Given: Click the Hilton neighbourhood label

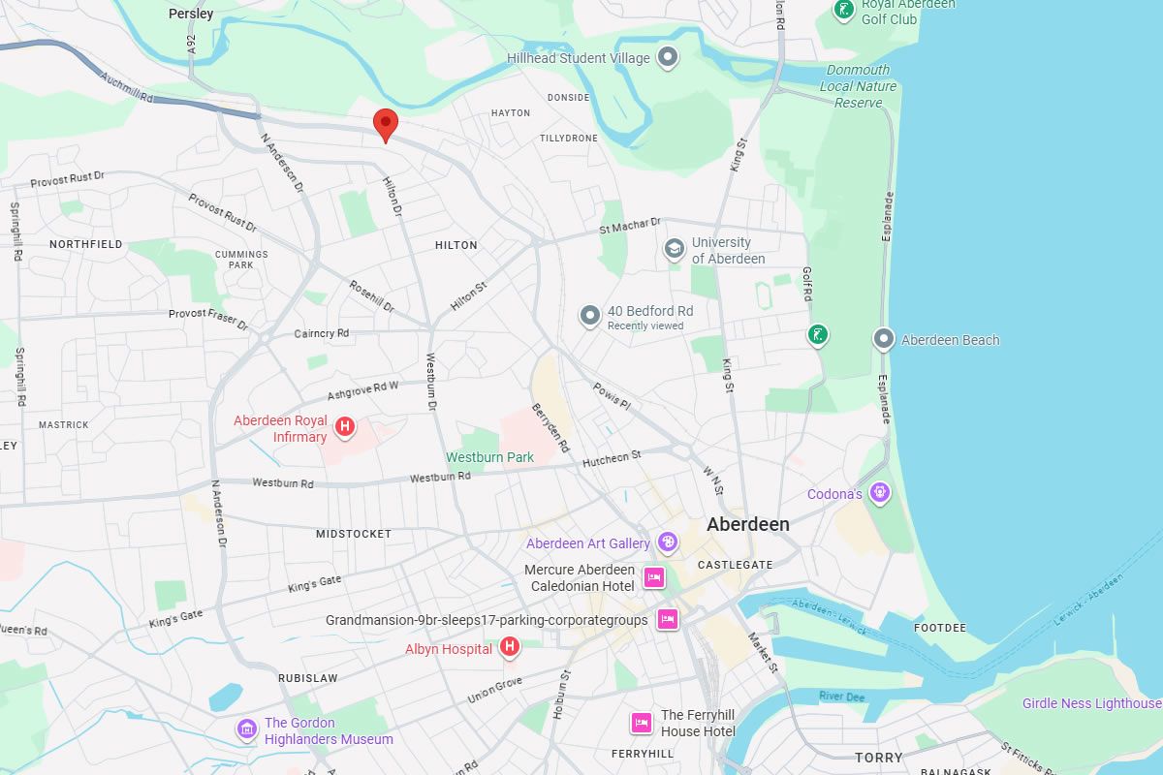Looking at the screenshot, I should 456,245.
